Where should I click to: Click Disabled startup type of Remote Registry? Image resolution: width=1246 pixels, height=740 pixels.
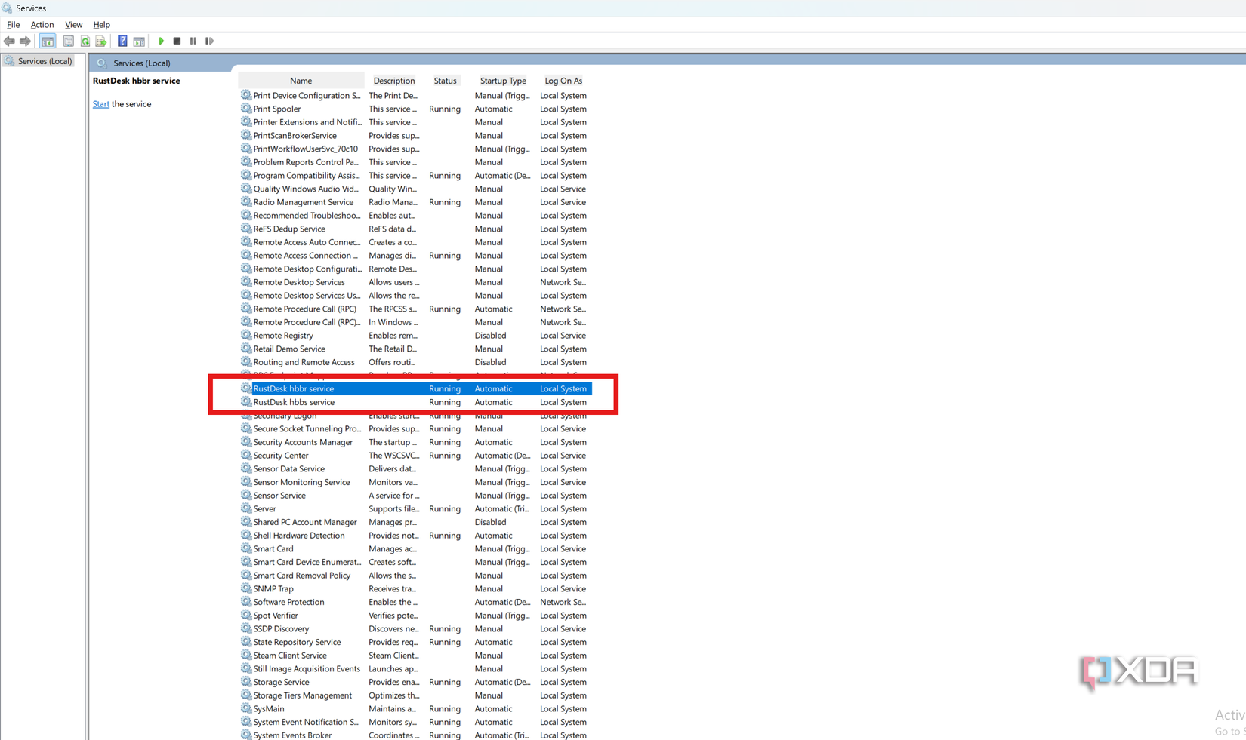click(490, 336)
